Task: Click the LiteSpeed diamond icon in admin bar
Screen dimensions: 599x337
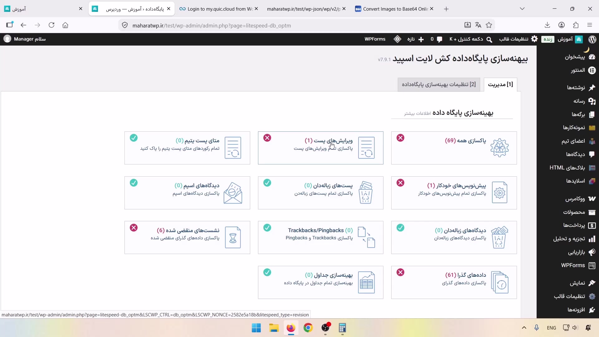Action: tap(397, 39)
